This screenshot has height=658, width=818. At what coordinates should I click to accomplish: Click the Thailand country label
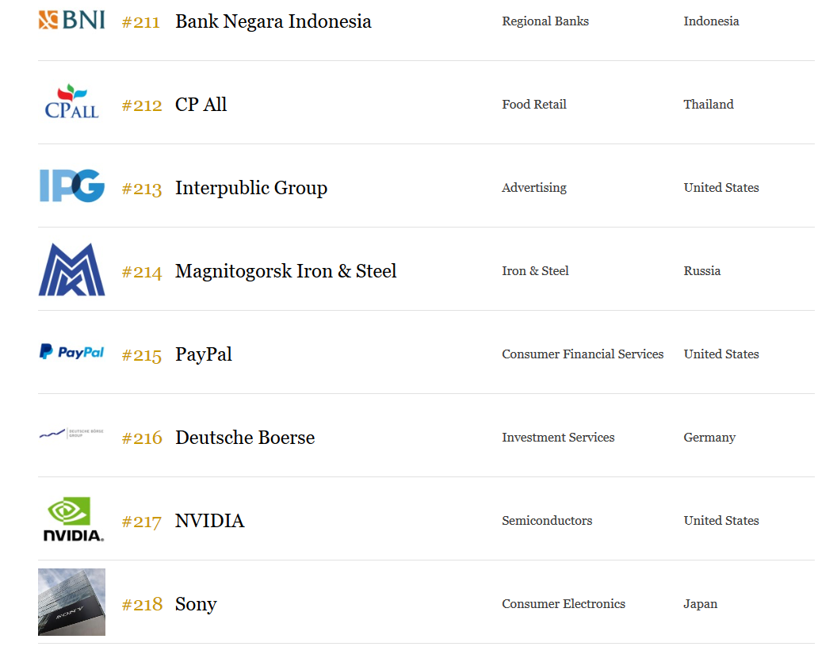[x=709, y=105]
